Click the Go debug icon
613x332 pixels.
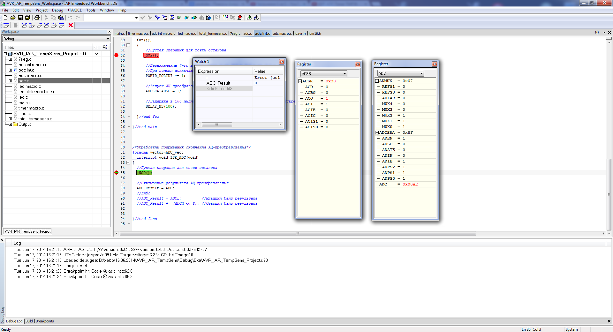(61, 25)
